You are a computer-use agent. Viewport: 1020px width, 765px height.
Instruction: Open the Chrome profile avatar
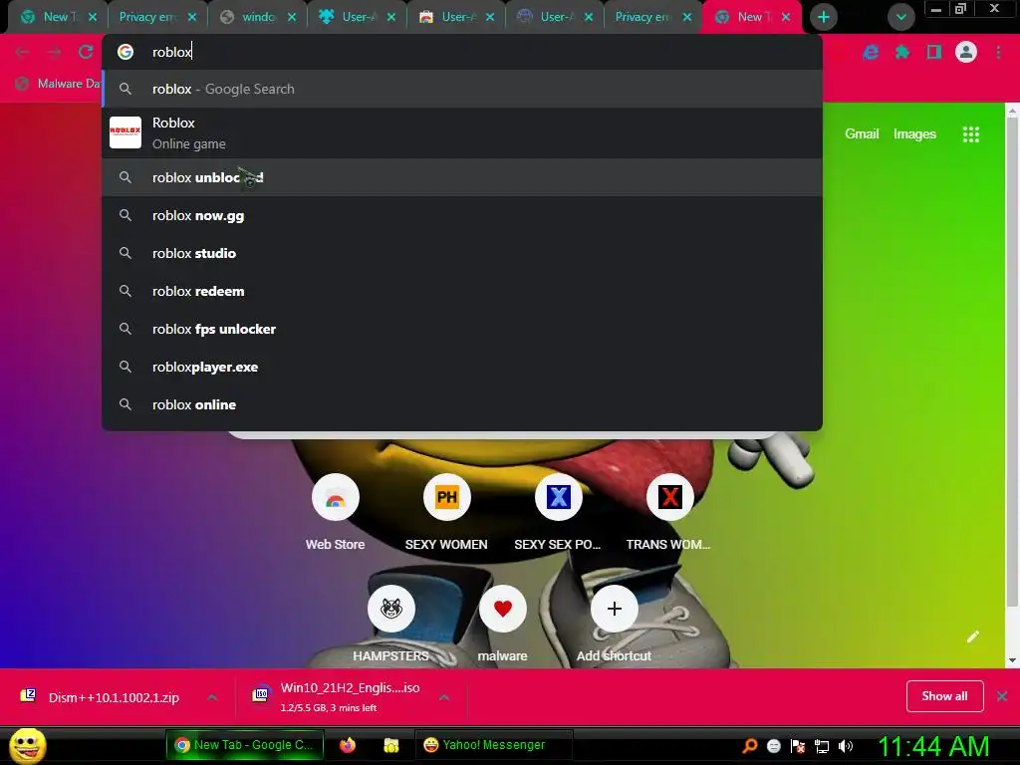(966, 52)
